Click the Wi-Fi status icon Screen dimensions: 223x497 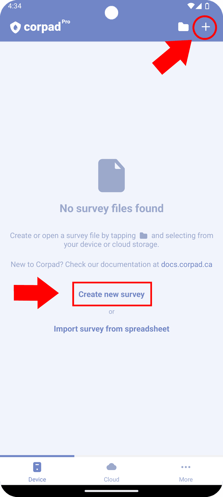pos(191,6)
